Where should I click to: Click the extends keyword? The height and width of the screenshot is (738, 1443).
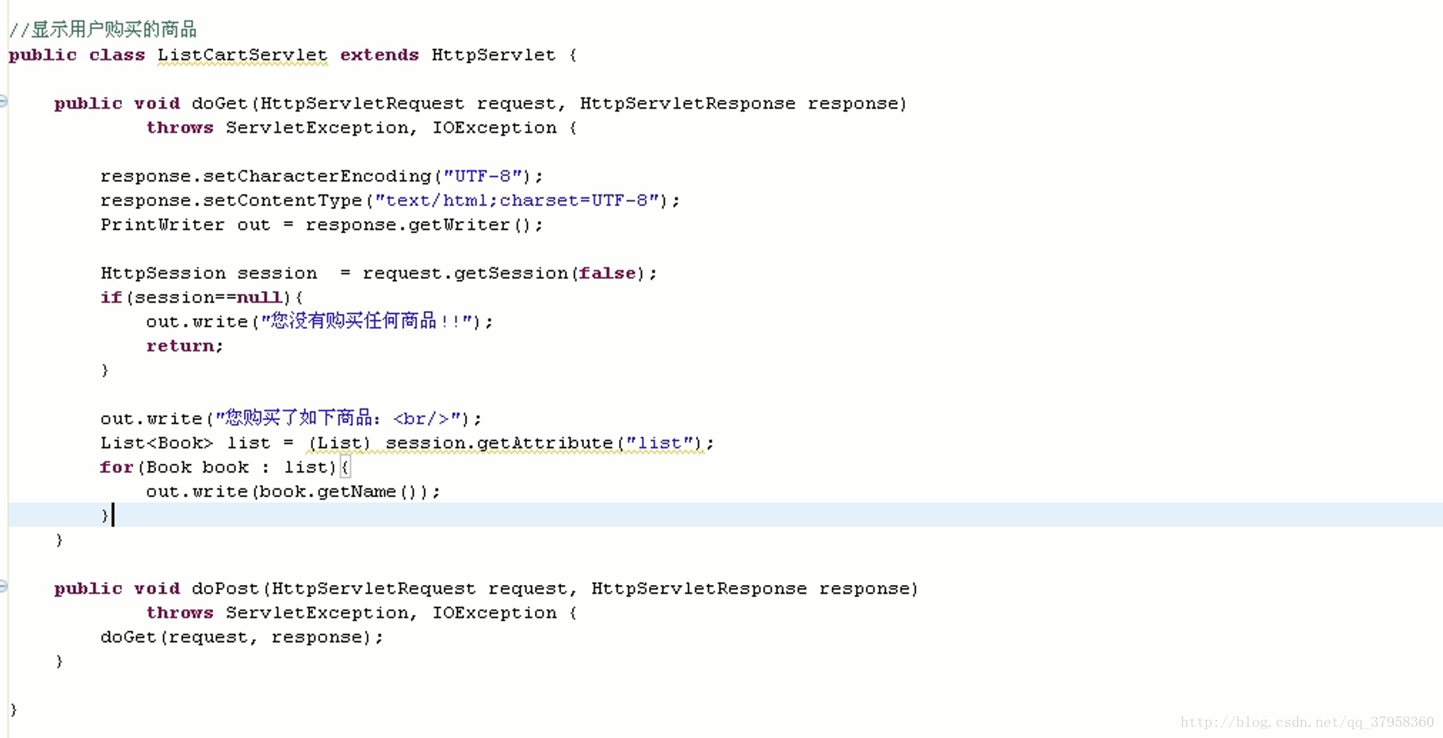click(x=380, y=55)
